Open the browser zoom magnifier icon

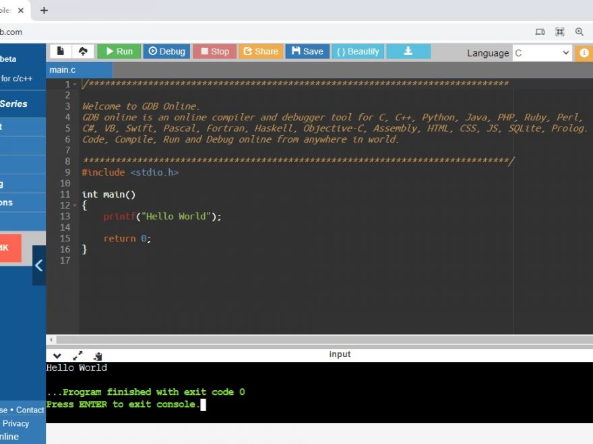pyautogui.click(x=579, y=32)
